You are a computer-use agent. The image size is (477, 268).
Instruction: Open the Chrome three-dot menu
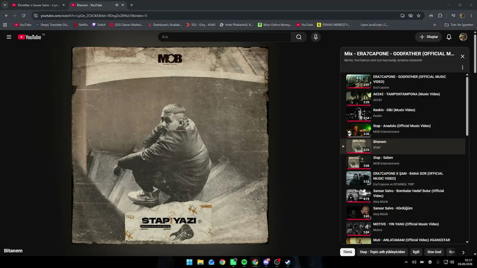471,16
